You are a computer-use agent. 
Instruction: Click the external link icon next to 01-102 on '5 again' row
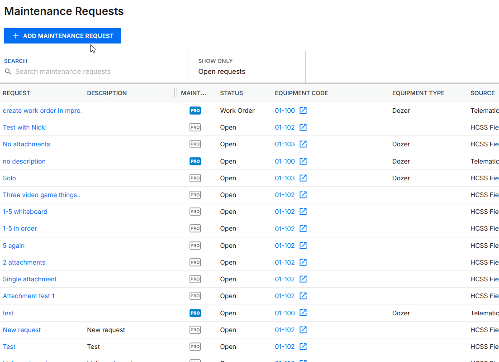(x=304, y=245)
